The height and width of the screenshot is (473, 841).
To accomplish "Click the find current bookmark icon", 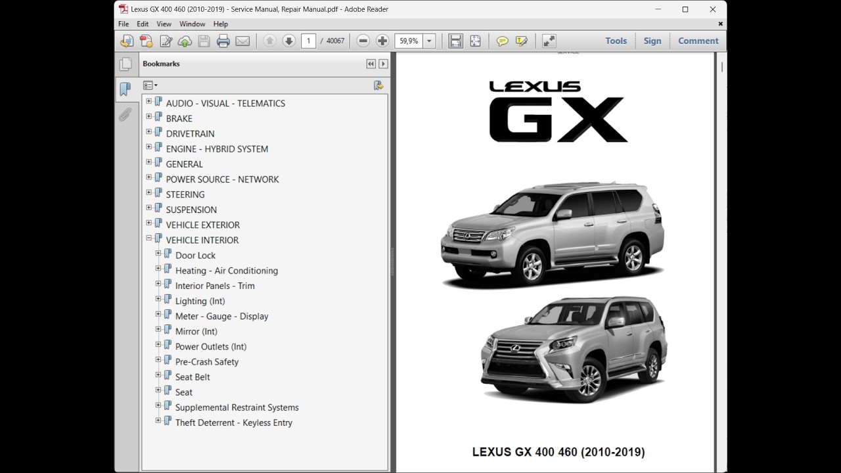I will coord(378,85).
